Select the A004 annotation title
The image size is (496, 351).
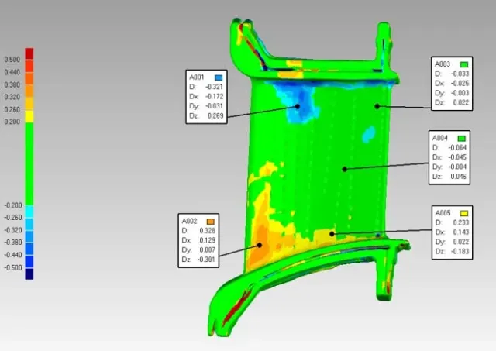pyautogui.click(x=440, y=138)
